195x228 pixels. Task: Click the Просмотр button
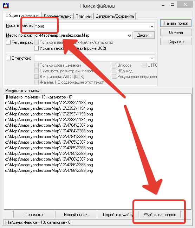point(34,215)
